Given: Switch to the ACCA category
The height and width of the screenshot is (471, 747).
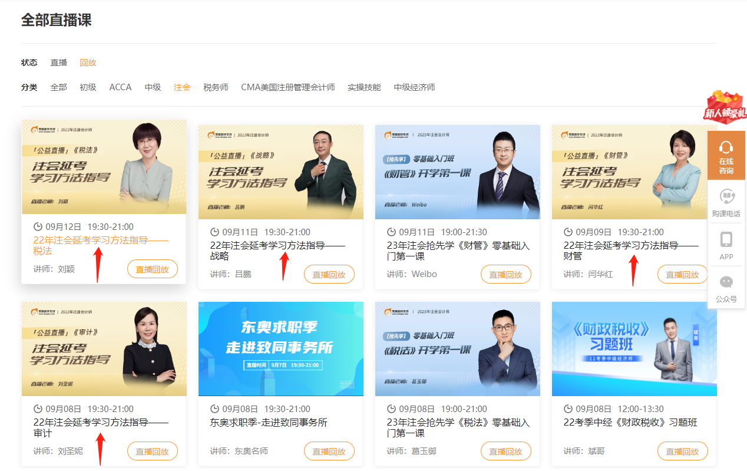Looking at the screenshot, I should coord(120,87).
